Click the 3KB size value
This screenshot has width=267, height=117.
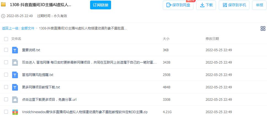tap(166, 50)
